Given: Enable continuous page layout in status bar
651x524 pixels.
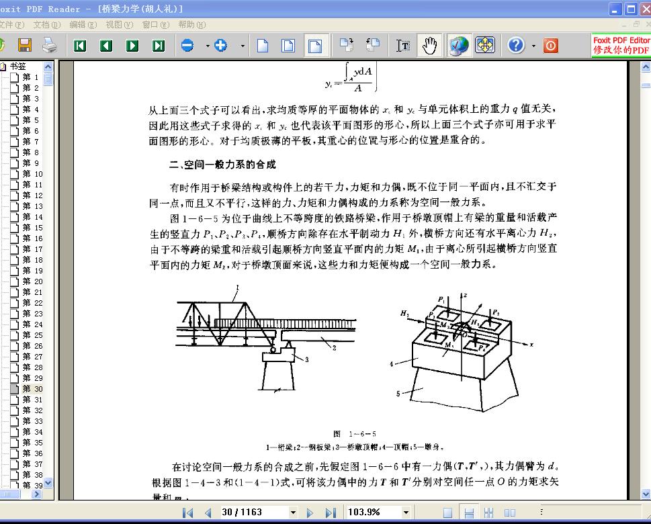Looking at the screenshot, I should click(470, 513).
